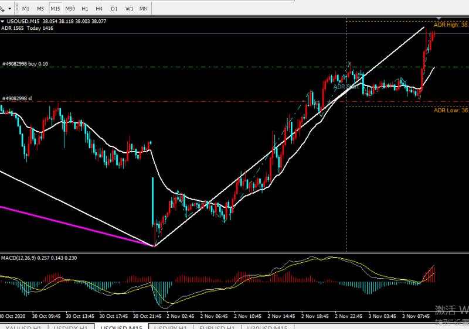Switch to the U30USD,M15 chart tab
Screen dimensions: 469x329
267,327
